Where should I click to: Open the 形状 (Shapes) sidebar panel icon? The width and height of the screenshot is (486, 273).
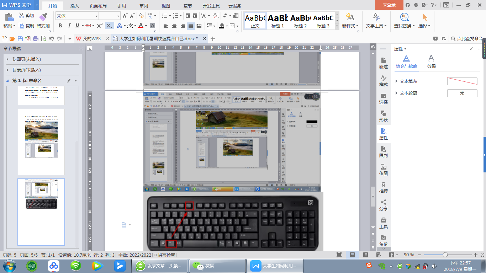point(384,113)
